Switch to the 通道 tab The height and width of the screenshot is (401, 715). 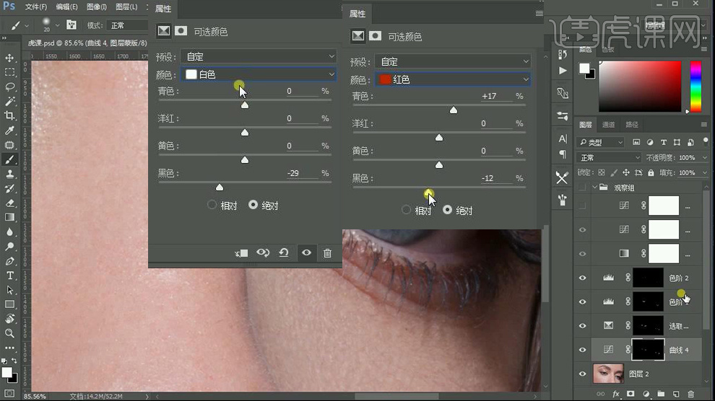point(608,124)
